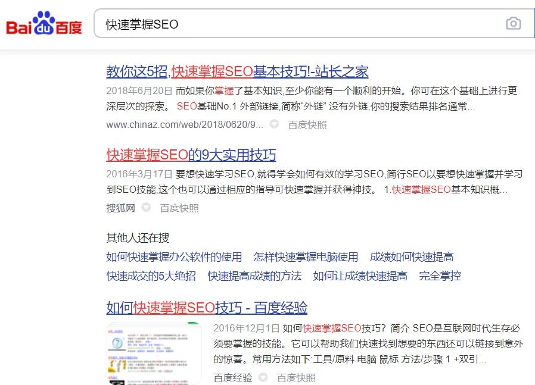Search 如何快速掌握办公软件的使用
The height and width of the screenshot is (385, 535).
174,257
